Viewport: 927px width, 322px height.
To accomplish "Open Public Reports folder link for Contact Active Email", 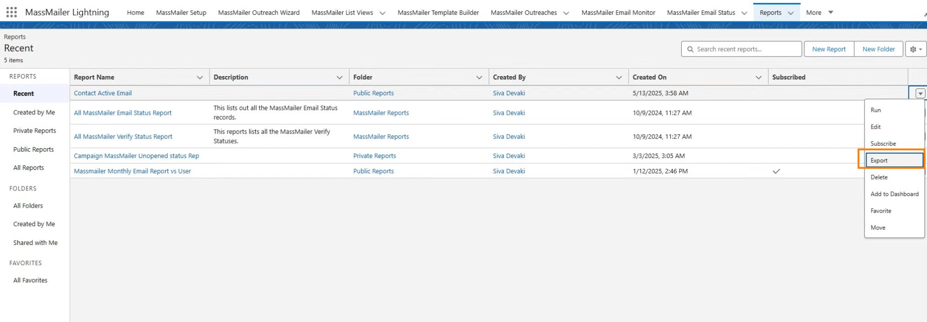I will coord(373,93).
